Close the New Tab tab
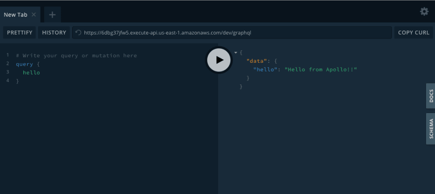This screenshot has height=194, width=435. 34,15
